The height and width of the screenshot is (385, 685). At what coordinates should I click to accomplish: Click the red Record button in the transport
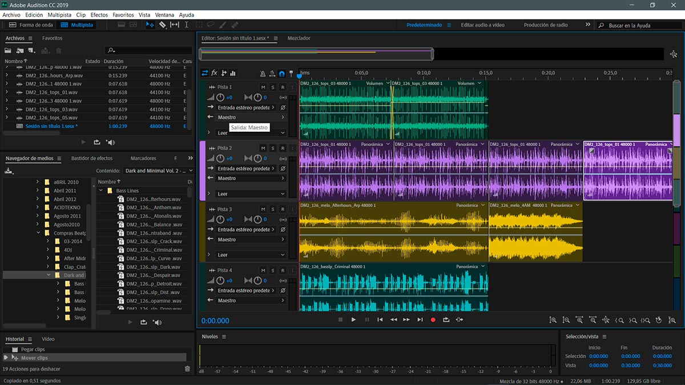click(x=433, y=320)
